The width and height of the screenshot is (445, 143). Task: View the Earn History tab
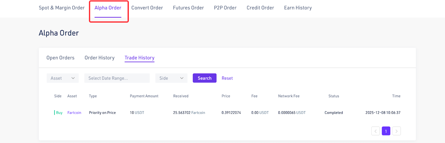298,8
